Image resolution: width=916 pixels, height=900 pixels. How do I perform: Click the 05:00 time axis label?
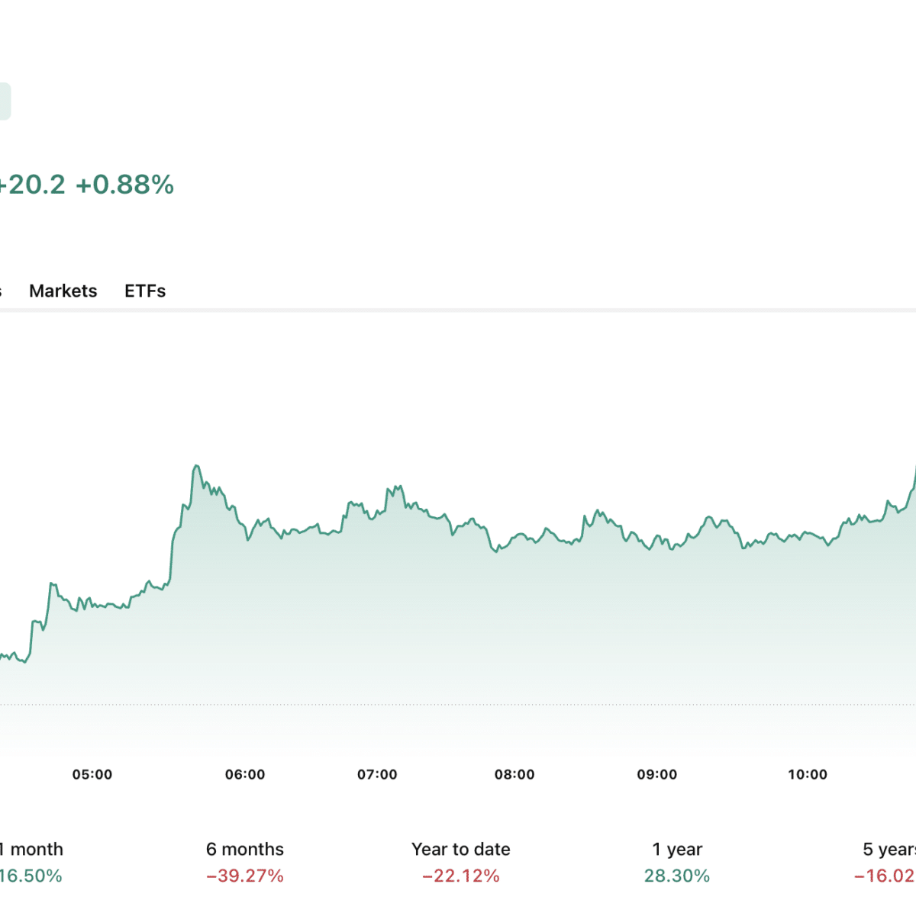92,774
